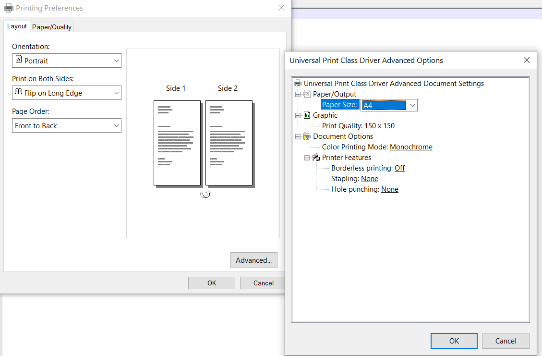Click the Print Quality 150 x 150 value
Image resolution: width=542 pixels, height=356 pixels.
(x=379, y=126)
